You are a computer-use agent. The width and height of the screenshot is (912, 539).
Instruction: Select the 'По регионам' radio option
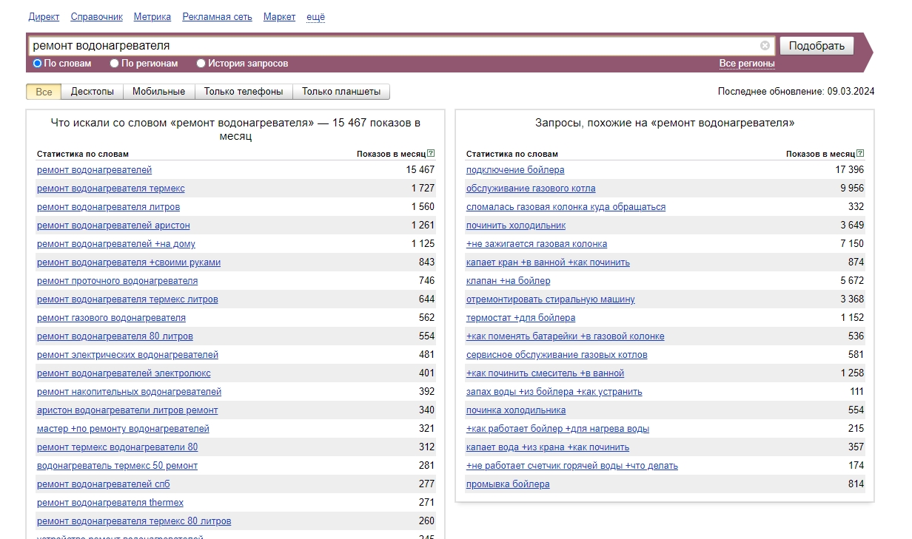(115, 64)
